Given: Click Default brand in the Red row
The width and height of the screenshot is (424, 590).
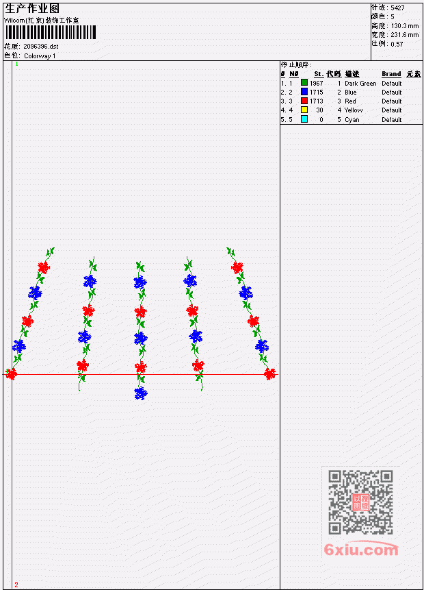Looking at the screenshot, I should pyautogui.click(x=392, y=101).
